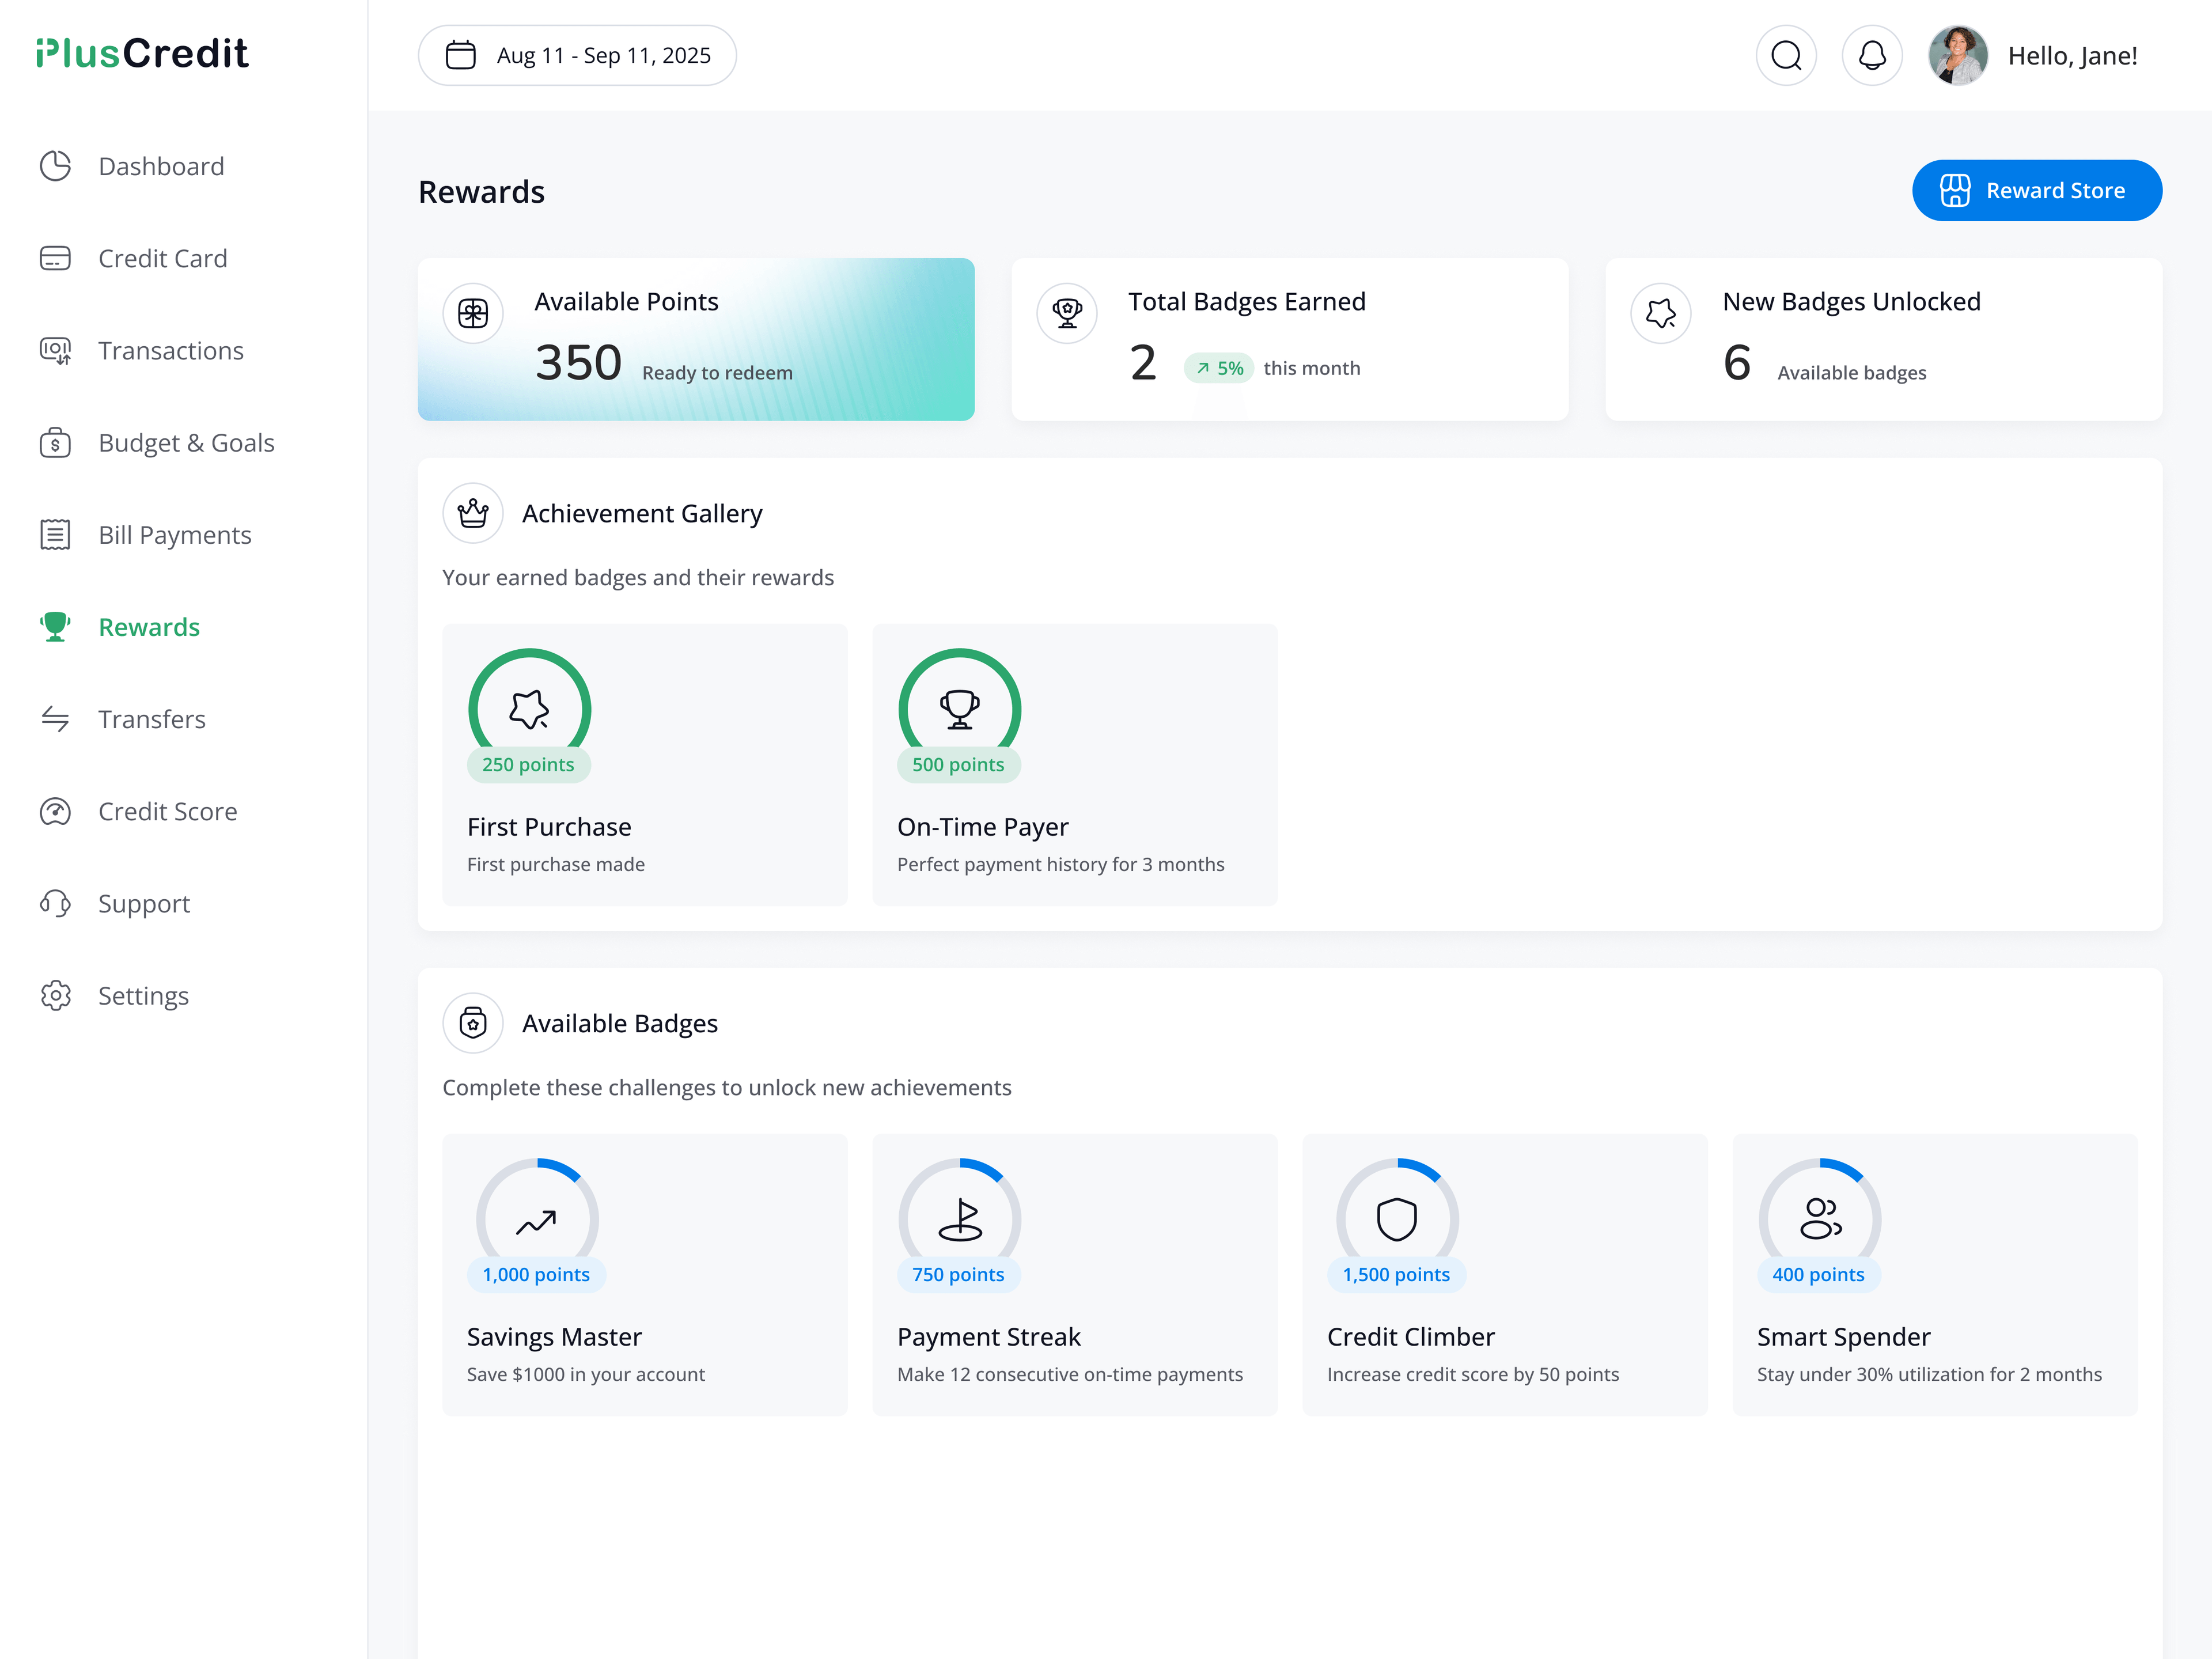The height and width of the screenshot is (1659, 2212).
Task: Select the On-Time Payer trophy ring
Action: click(960, 708)
